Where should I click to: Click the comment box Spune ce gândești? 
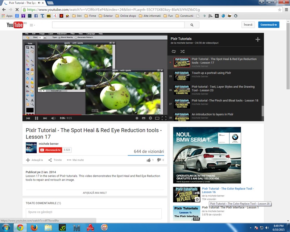[x=94, y=214]
